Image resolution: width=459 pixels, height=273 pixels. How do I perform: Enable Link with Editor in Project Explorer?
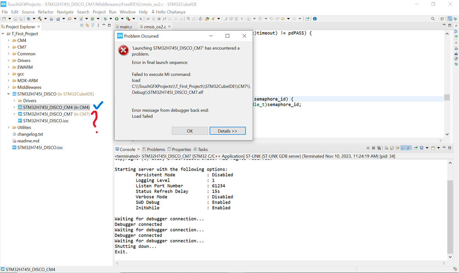[x=87, y=27]
